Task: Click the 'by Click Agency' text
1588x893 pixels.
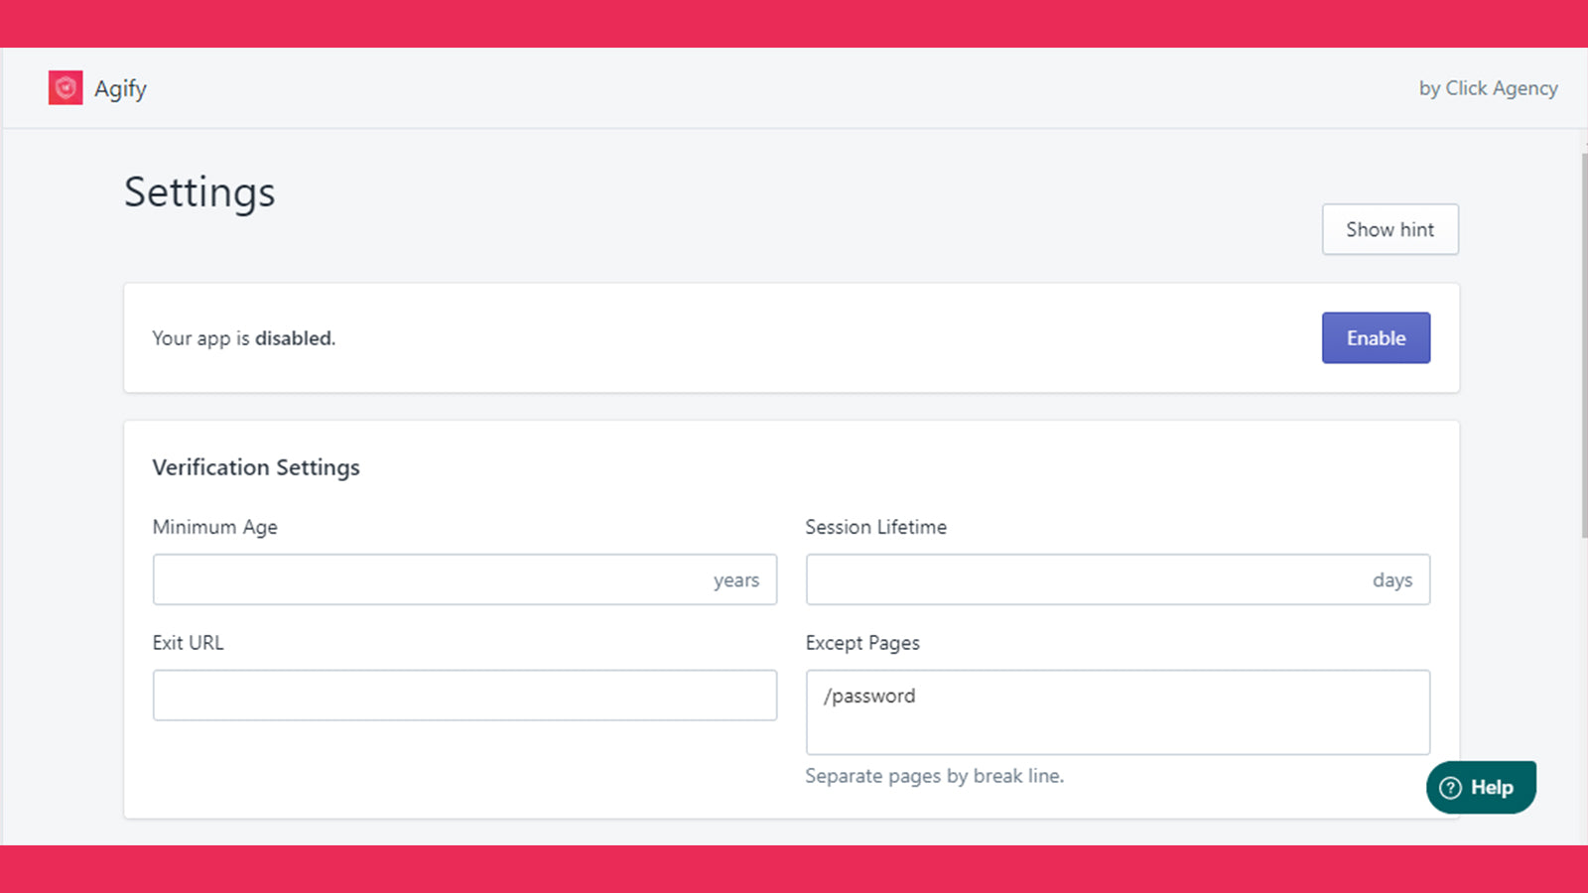Action: click(1488, 88)
